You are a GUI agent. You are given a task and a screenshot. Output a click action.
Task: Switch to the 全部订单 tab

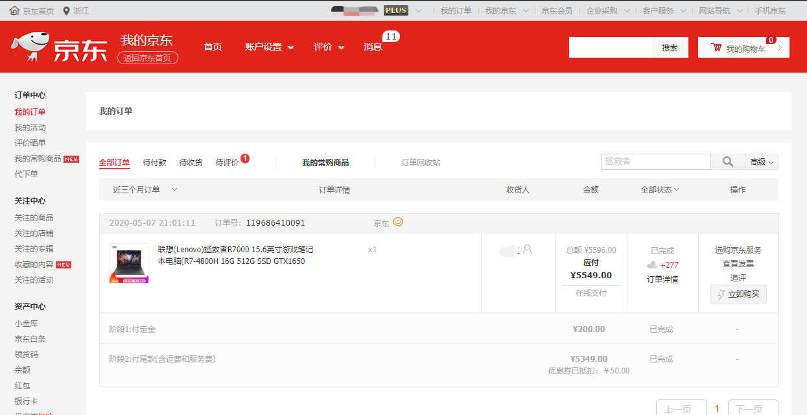tap(115, 162)
